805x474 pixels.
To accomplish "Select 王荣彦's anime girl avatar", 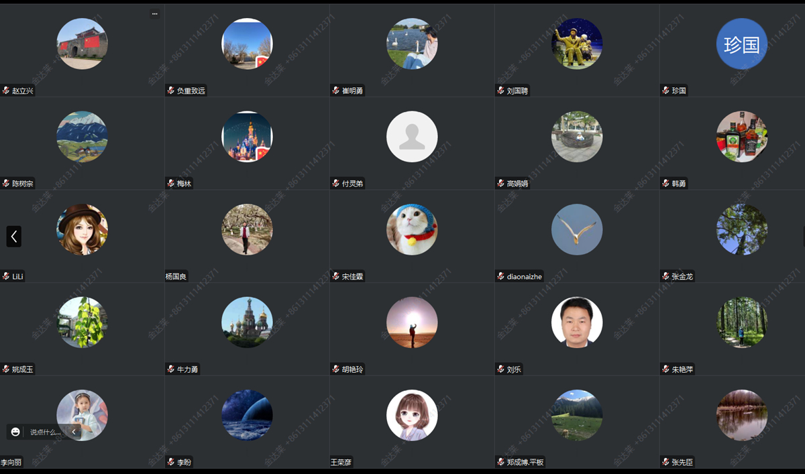I will pyautogui.click(x=412, y=415).
